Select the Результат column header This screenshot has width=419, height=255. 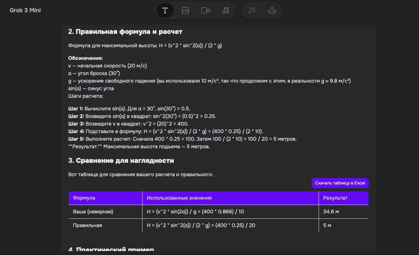click(x=335, y=198)
